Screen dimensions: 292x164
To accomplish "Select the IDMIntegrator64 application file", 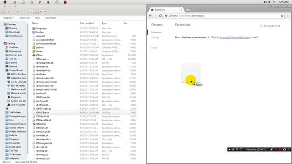I will coord(44,143).
